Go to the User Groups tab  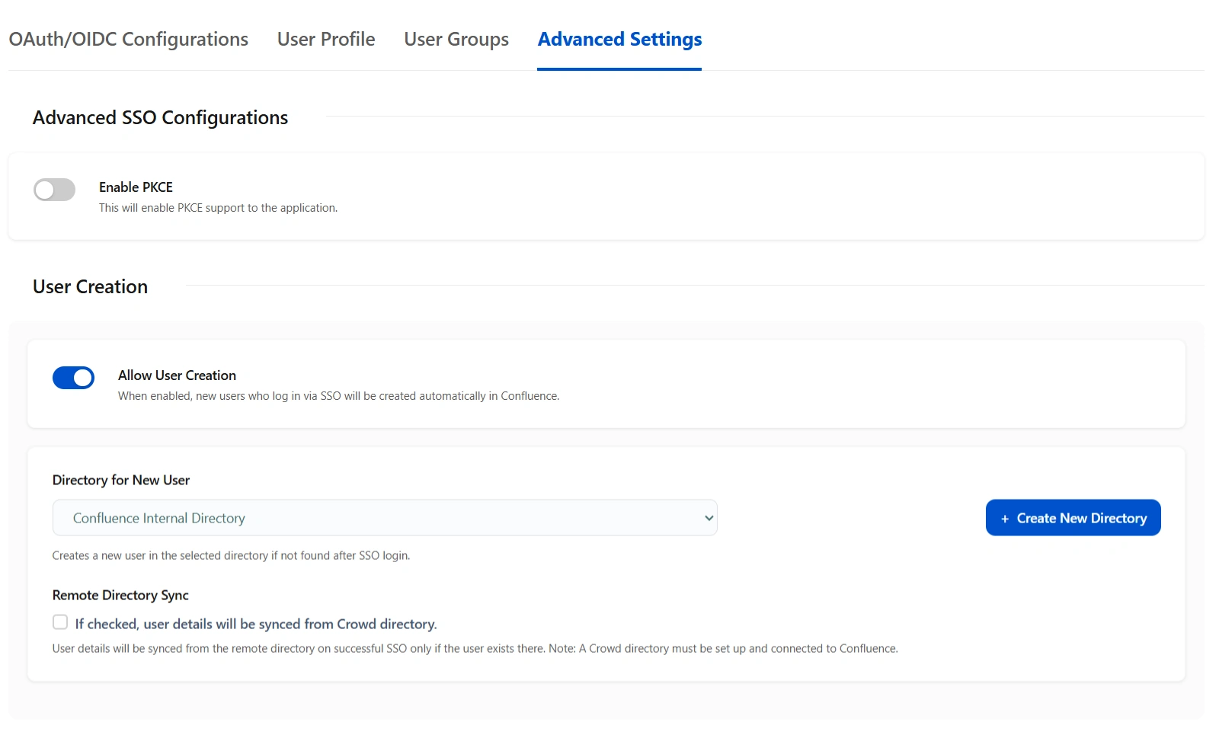pos(456,40)
